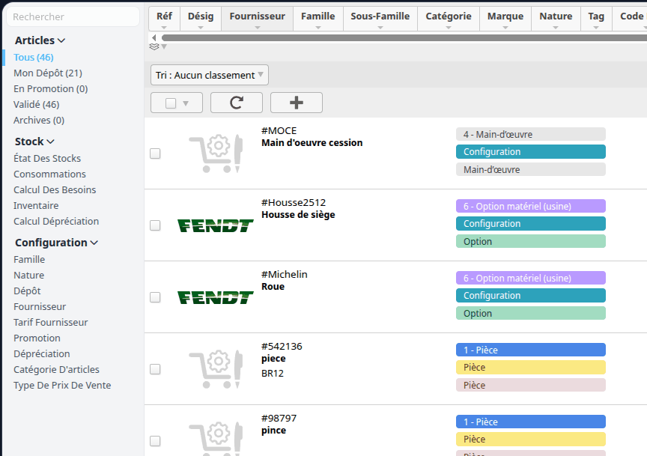Click the Fendt logo of Roue article
Screen dimensions: 647x456
[x=216, y=297]
